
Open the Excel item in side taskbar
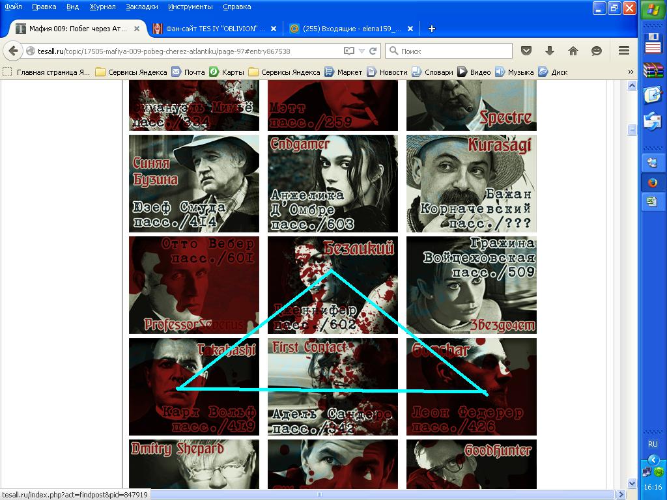click(x=653, y=202)
